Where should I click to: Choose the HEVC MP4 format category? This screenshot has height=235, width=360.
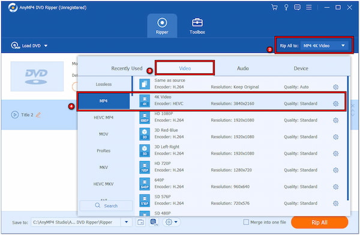pos(104,118)
